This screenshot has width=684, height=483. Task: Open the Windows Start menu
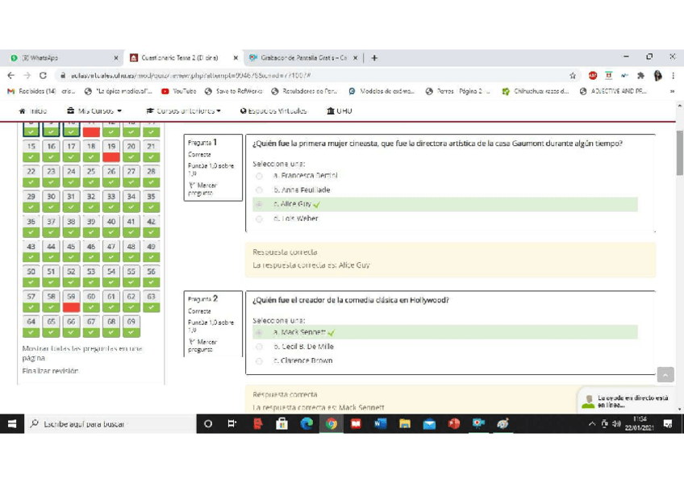[12, 423]
